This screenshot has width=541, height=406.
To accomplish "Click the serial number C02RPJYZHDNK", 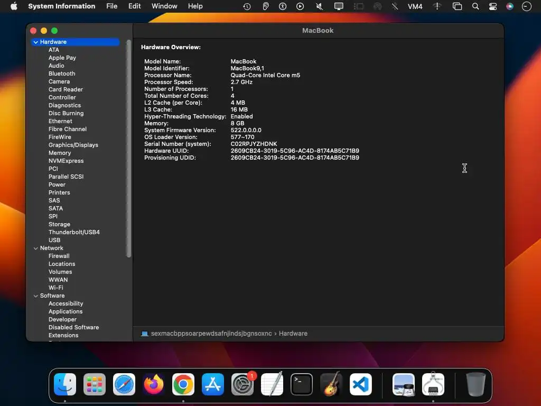I will click(254, 144).
